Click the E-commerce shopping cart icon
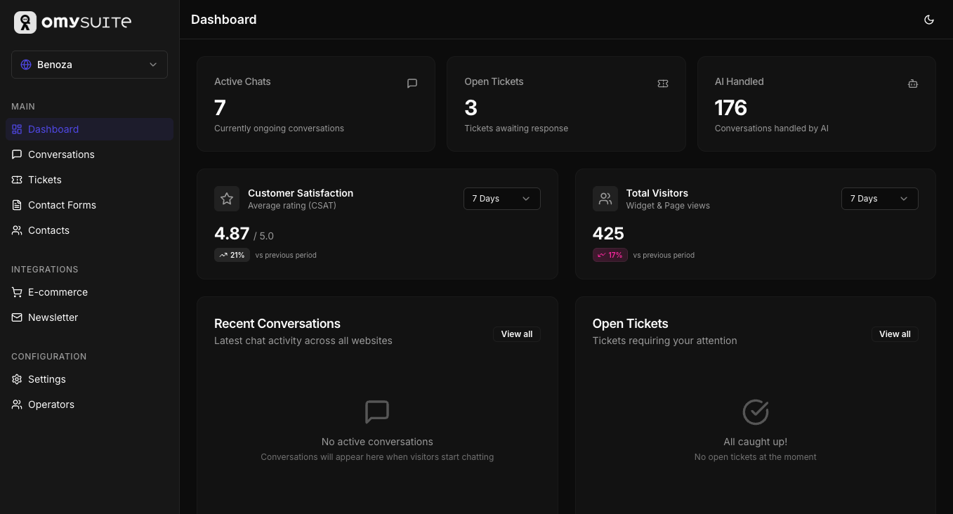Viewport: 953px width, 514px height. [17, 292]
